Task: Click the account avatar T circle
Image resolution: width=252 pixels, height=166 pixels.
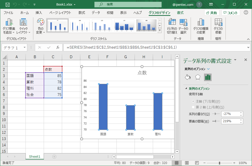Action: coord(199,4)
